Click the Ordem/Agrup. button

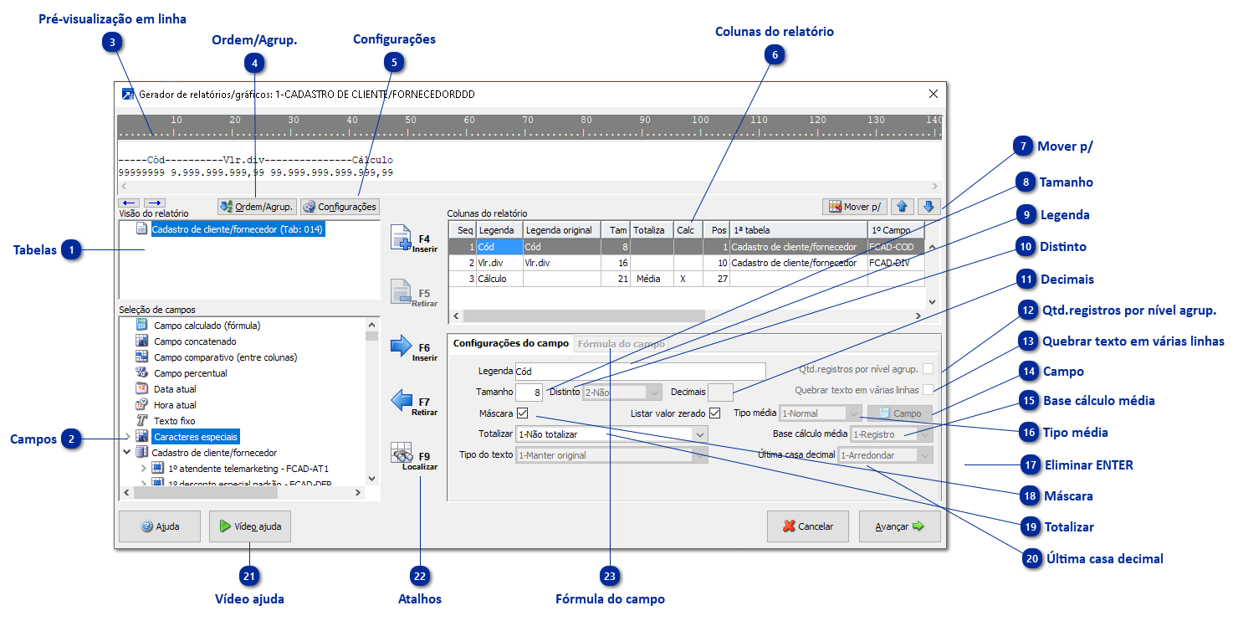tap(257, 207)
